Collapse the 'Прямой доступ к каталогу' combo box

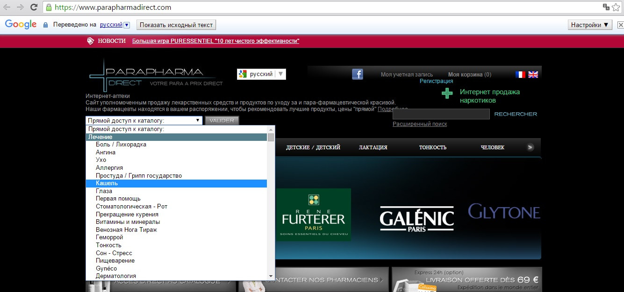point(144,120)
